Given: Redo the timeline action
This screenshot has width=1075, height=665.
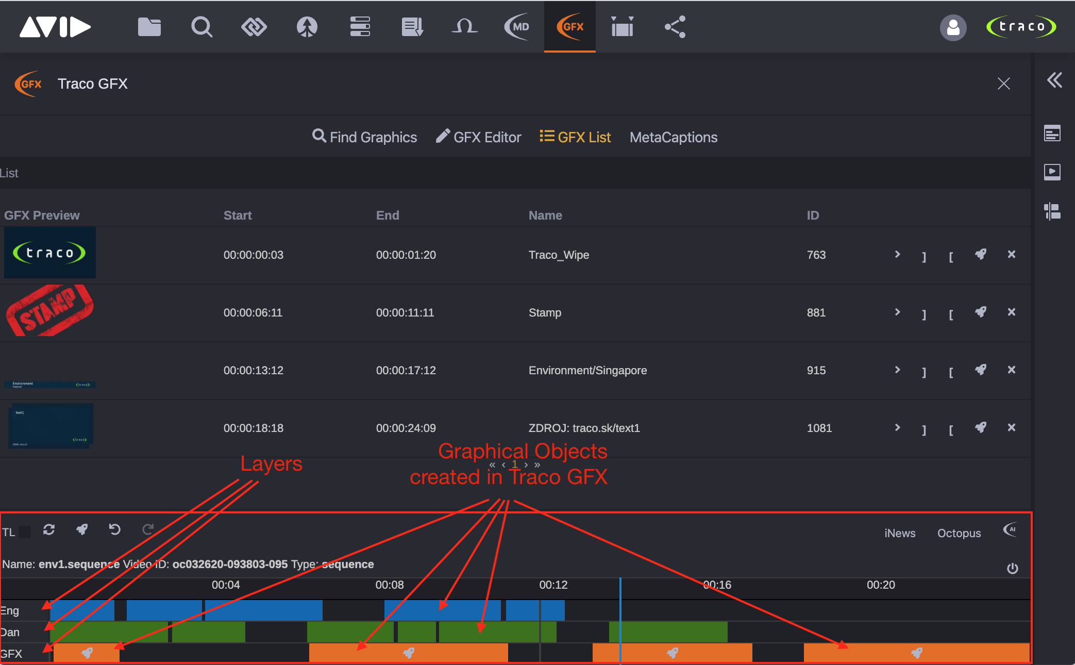Looking at the screenshot, I should 148,529.
